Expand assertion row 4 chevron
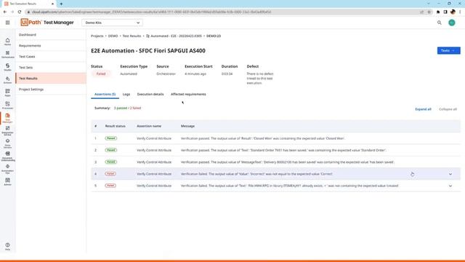Viewport: 465px width, 262px height. pos(450,174)
